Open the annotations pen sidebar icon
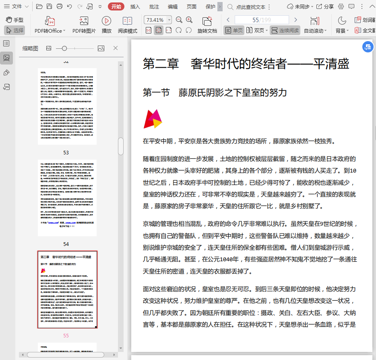Screen dimensions: 376x360 [x=6, y=73]
